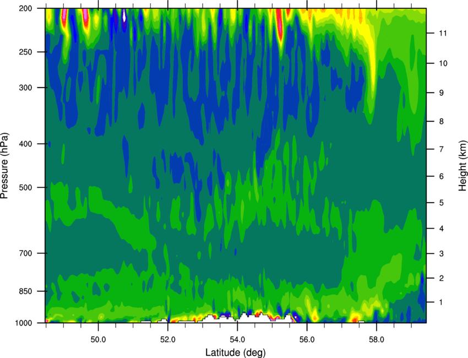Select the 700 pressure tick label
The width and height of the screenshot is (468, 358).
coord(25,253)
